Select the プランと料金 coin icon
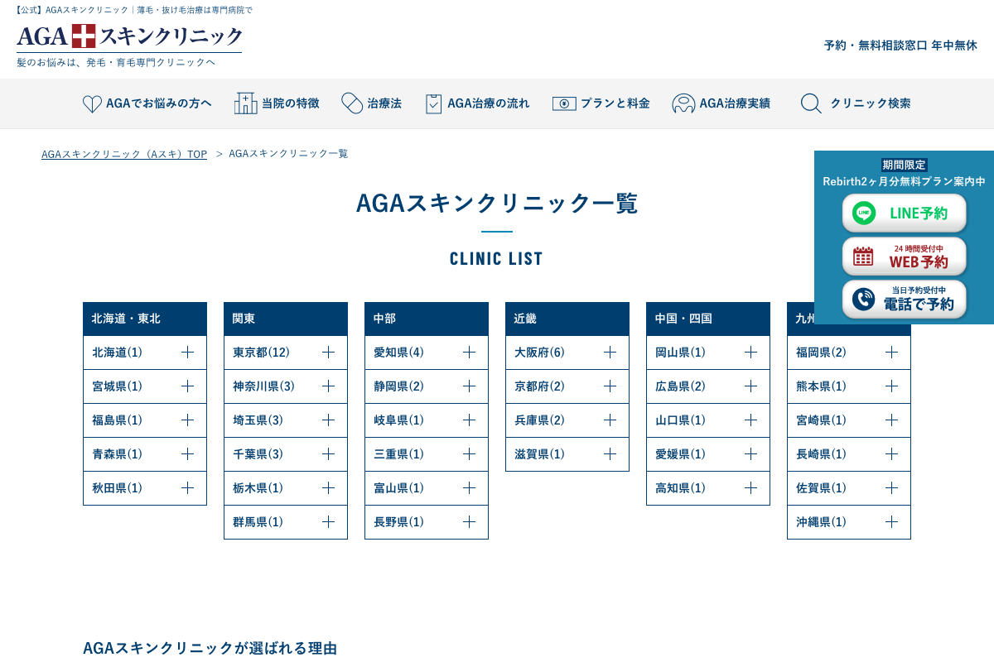The image size is (994, 662). tap(565, 103)
